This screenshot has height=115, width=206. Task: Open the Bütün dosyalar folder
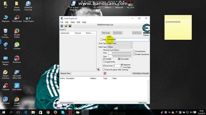17,6
